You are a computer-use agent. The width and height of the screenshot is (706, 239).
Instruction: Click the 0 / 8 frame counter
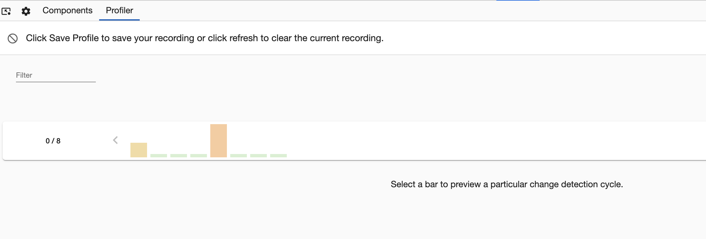coord(53,140)
